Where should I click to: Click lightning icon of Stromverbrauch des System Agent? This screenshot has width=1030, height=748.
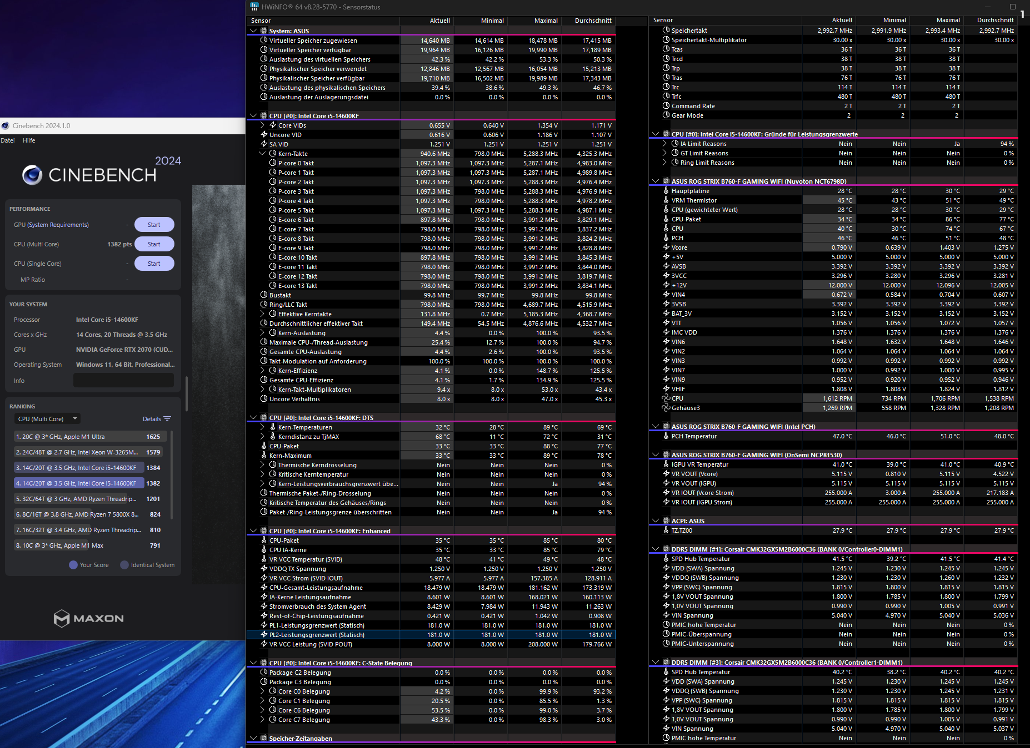[x=264, y=607]
